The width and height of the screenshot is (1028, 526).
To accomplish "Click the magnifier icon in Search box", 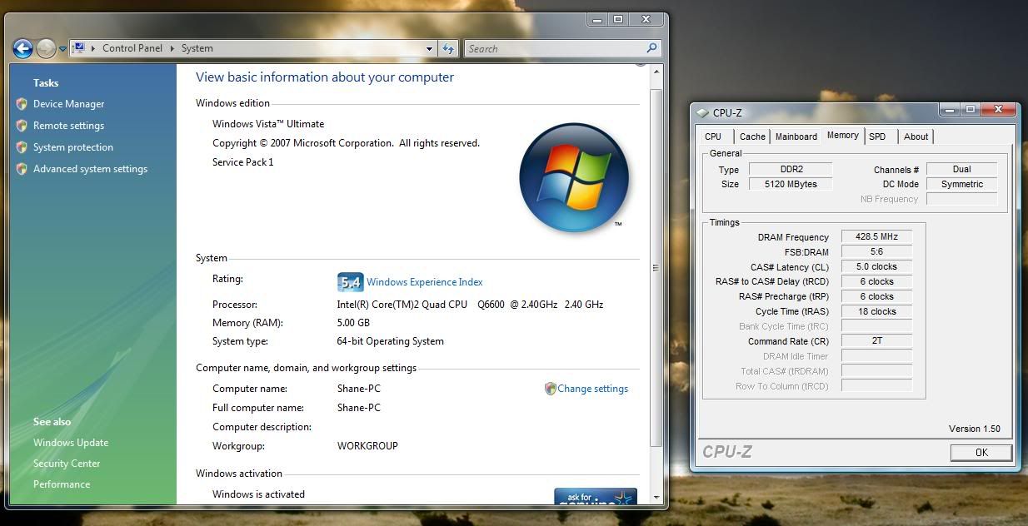I will (651, 48).
